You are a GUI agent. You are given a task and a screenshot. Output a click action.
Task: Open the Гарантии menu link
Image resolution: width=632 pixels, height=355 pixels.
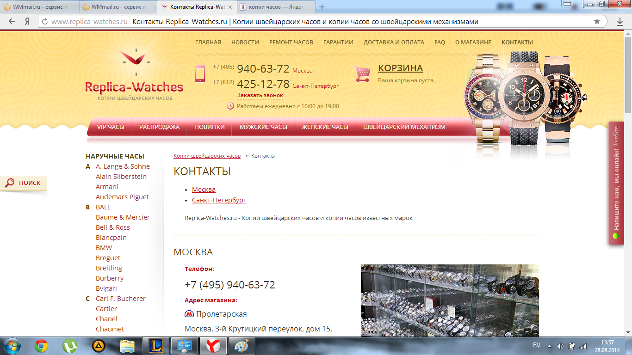pyautogui.click(x=338, y=42)
